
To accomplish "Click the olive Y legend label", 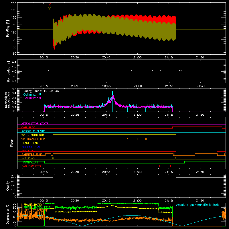I will 50,9.
